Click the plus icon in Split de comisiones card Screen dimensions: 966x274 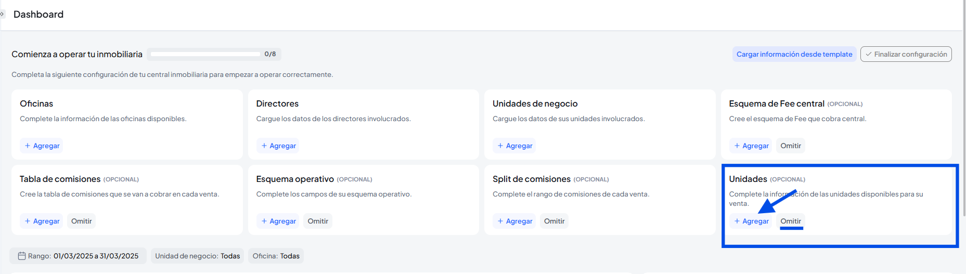pyautogui.click(x=500, y=221)
